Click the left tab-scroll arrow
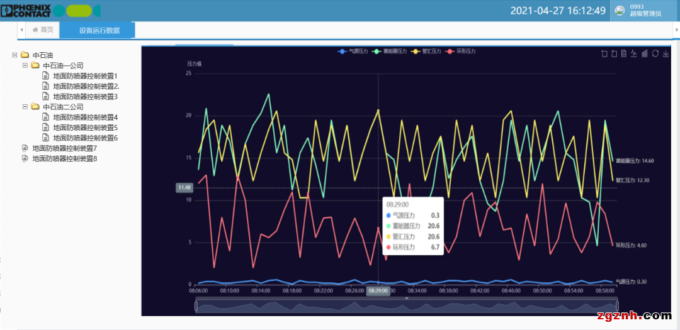Image resolution: width=680 pixels, height=330 pixels. pos(21,30)
